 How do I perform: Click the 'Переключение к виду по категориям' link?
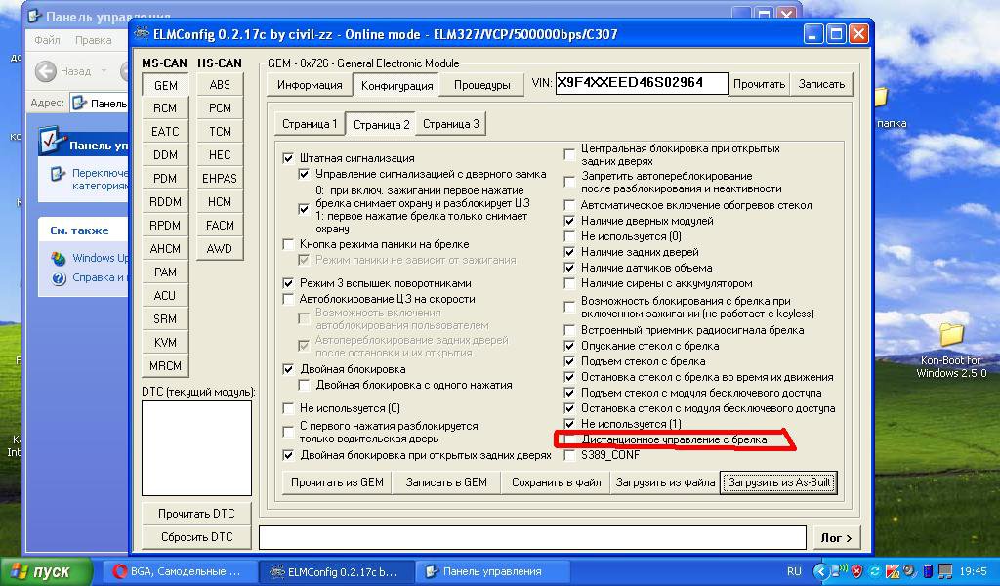(101, 179)
